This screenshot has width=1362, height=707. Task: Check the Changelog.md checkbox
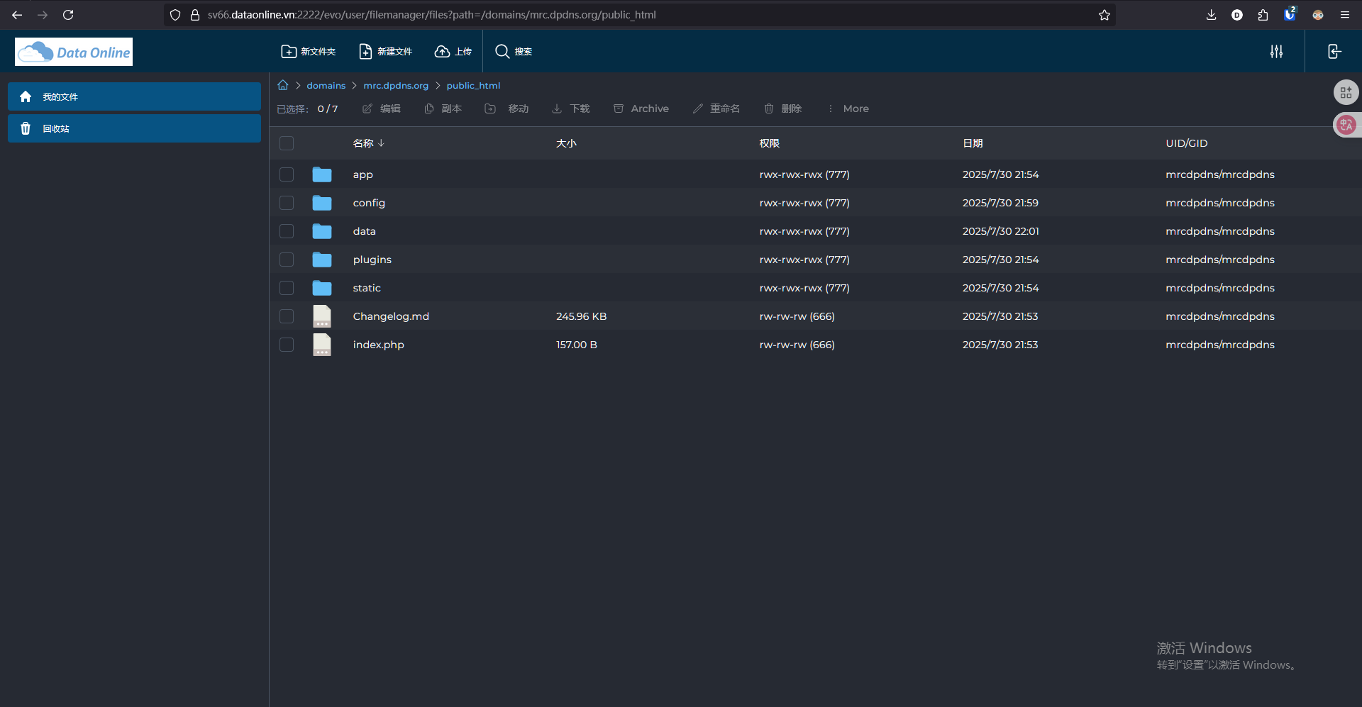pos(287,316)
